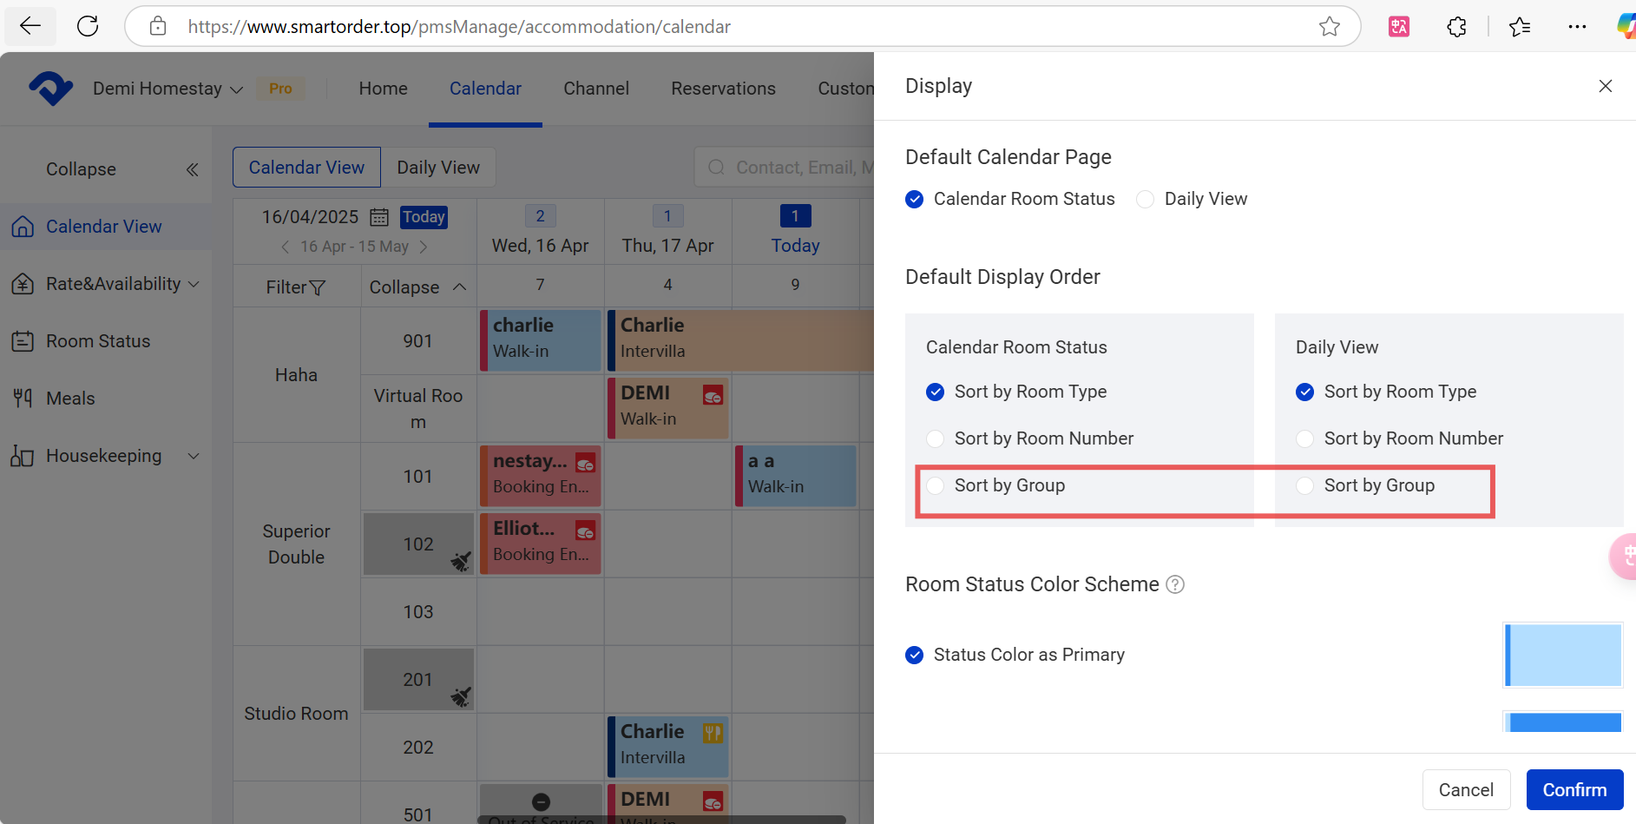The width and height of the screenshot is (1636, 824).
Task: Close the Display panel
Action: tap(1605, 86)
